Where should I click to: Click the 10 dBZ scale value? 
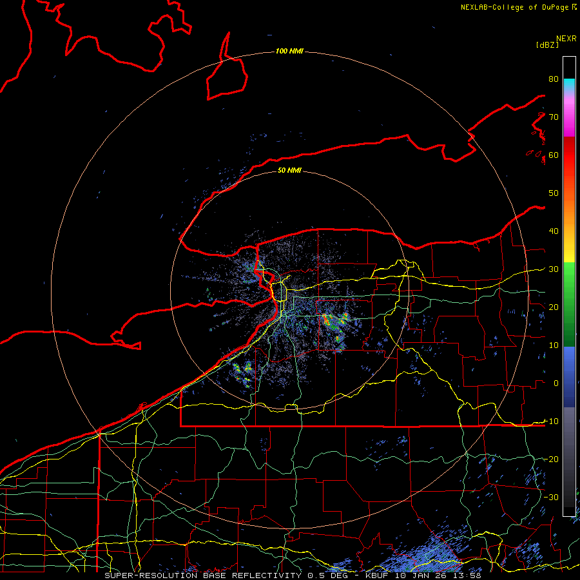click(x=554, y=345)
